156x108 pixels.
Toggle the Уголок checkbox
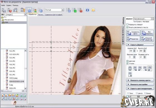point(127,64)
